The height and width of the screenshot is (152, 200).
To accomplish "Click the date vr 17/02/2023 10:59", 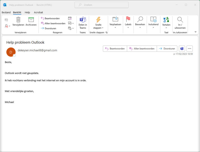I will [183, 54].
